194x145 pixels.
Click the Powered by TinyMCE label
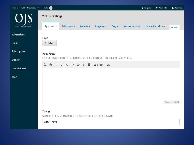[172, 102]
